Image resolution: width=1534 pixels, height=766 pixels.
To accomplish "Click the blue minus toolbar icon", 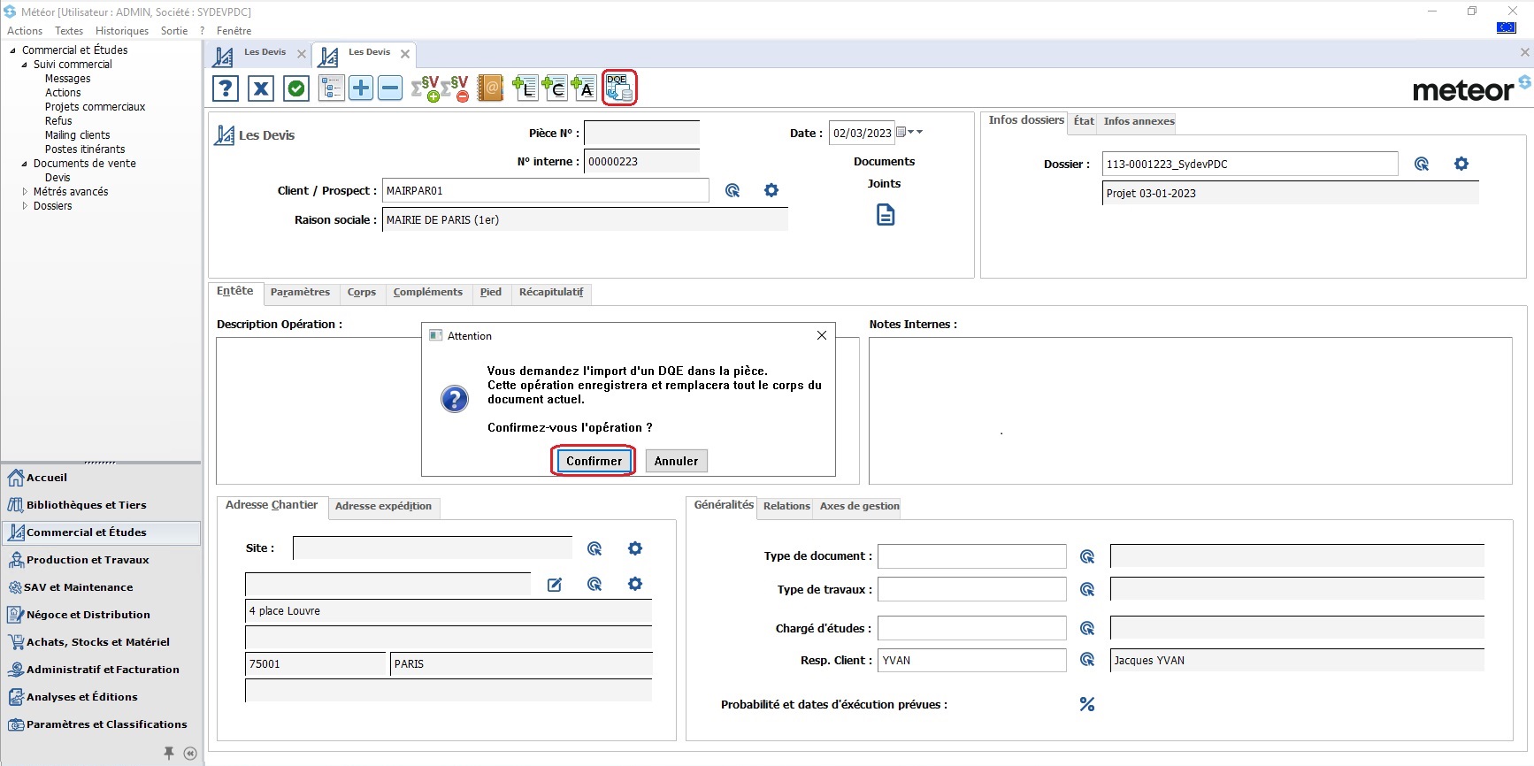I will pos(390,88).
